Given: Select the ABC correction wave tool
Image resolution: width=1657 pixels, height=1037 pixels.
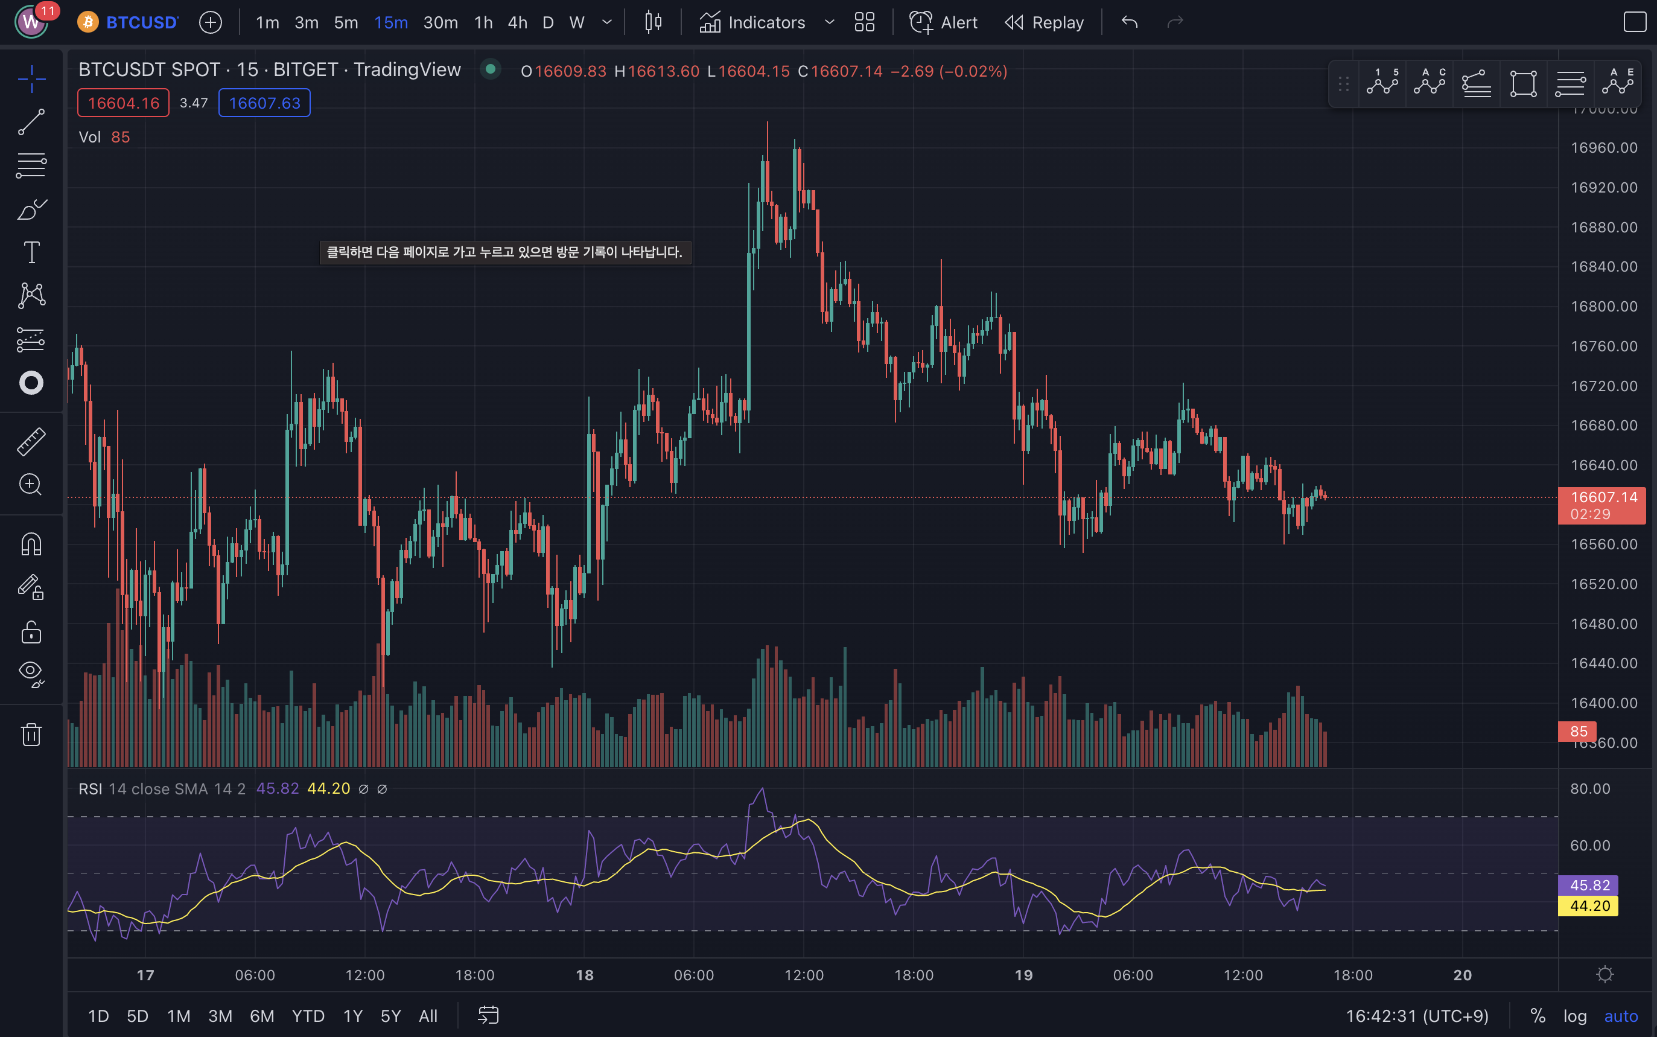Looking at the screenshot, I should click(x=1430, y=84).
